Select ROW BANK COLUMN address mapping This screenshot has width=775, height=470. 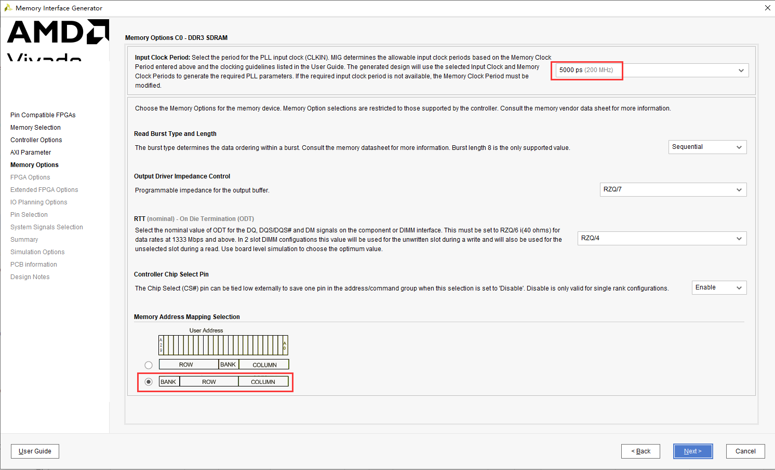(149, 365)
